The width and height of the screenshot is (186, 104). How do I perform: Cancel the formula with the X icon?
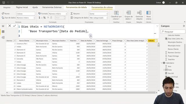10,26
